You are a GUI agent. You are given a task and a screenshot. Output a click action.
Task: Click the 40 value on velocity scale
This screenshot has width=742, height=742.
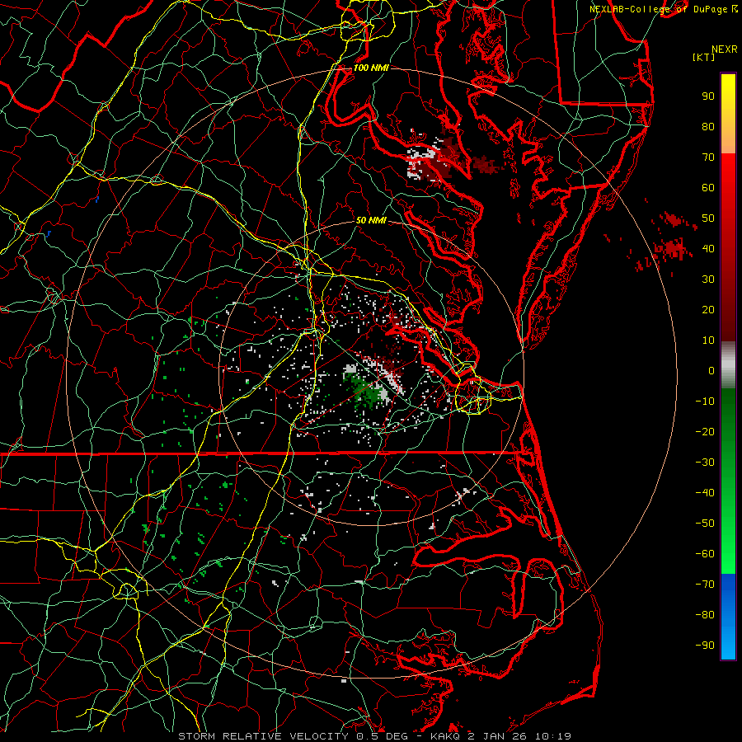708,248
